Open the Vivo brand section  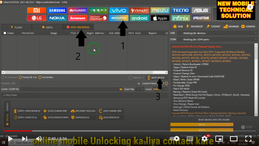point(119,10)
